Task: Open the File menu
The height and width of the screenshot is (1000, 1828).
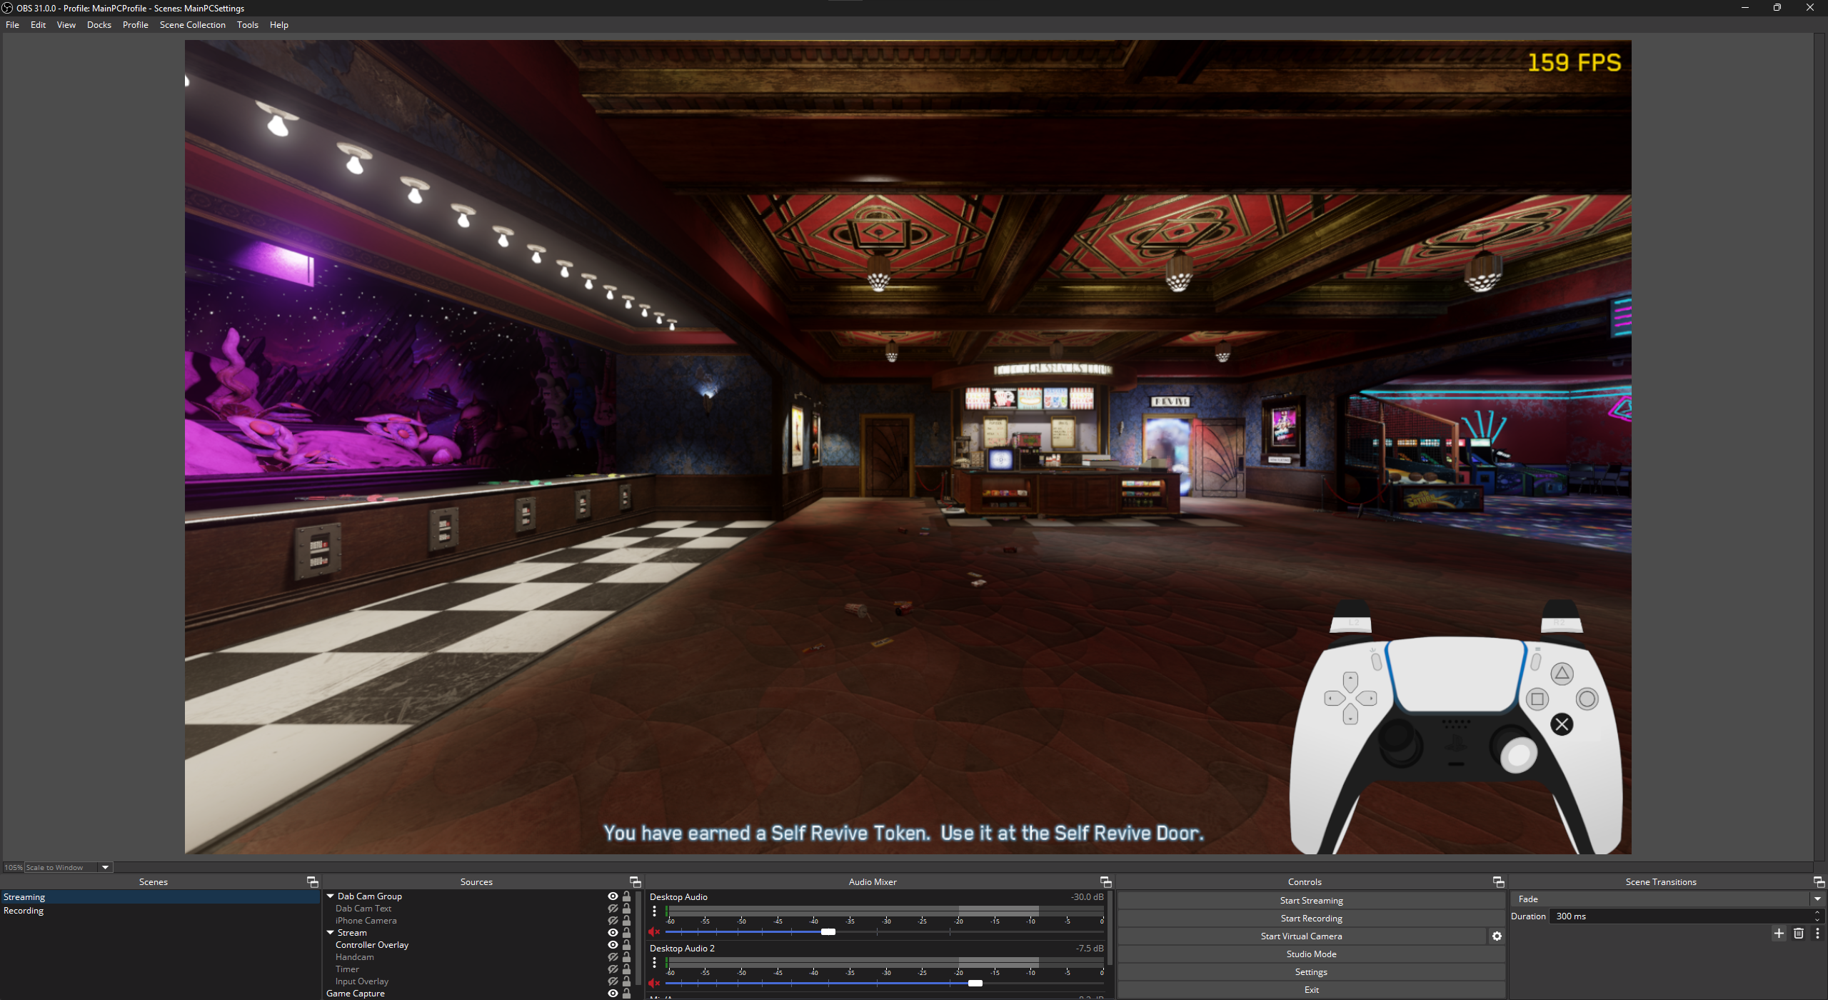Action: pyautogui.click(x=12, y=25)
